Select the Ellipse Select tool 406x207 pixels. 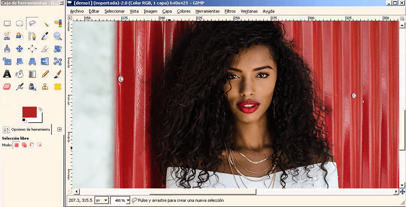pos(19,24)
